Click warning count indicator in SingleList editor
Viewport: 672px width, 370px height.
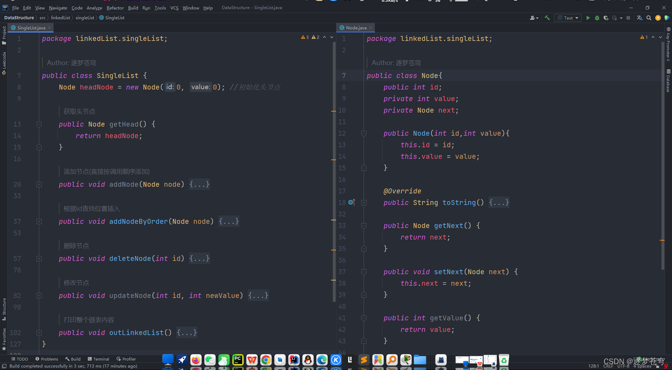310,37
